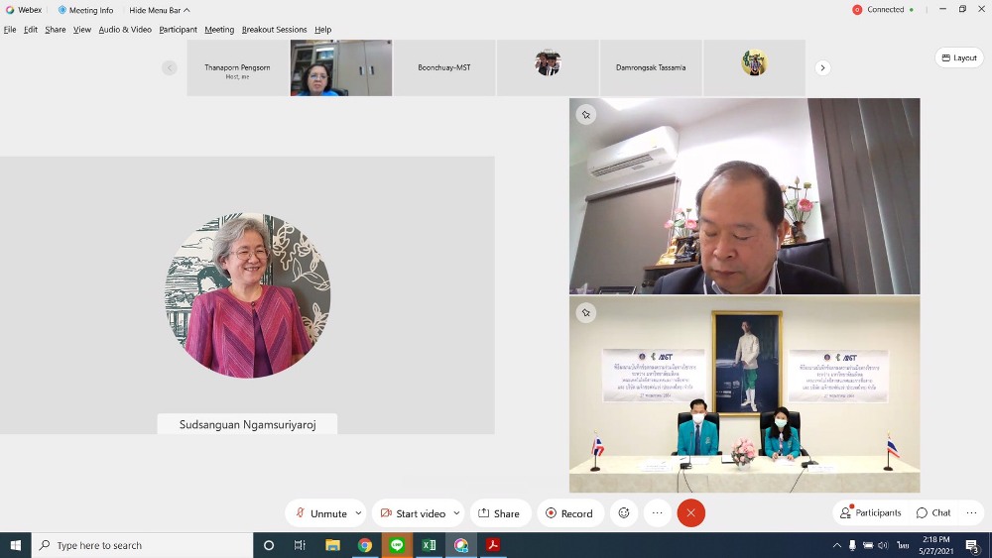Pin the top speaker video
Image resolution: width=992 pixels, height=558 pixels.
586,115
